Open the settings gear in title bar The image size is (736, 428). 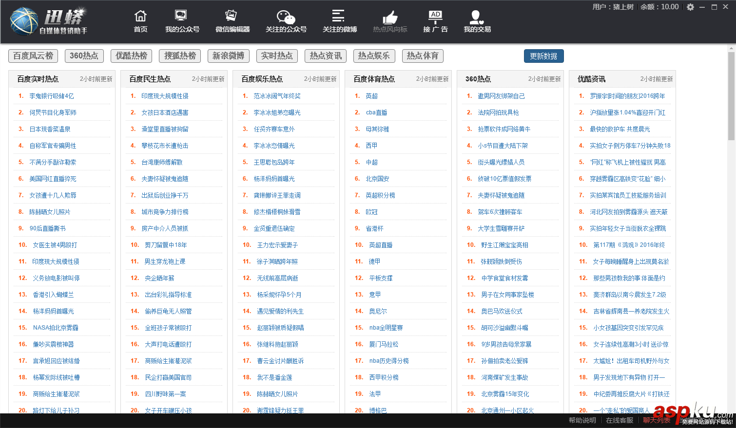tap(690, 8)
